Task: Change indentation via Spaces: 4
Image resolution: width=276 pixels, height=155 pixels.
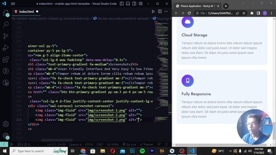Action: pos(75,145)
